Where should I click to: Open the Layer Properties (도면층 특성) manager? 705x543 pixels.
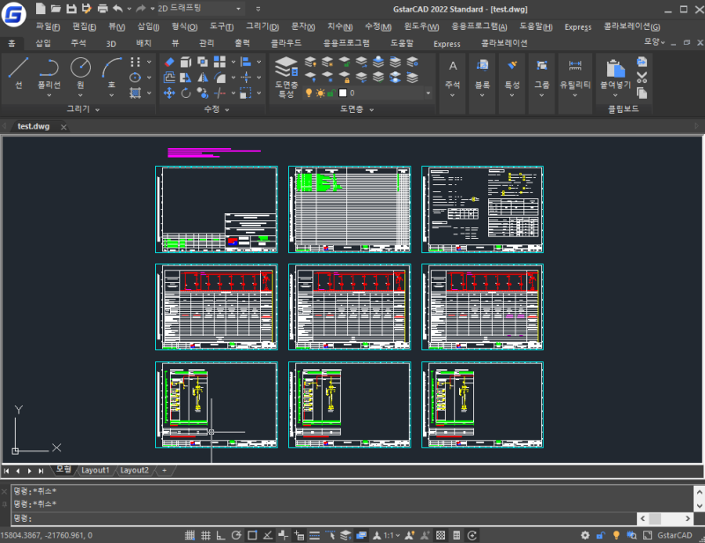point(286,77)
